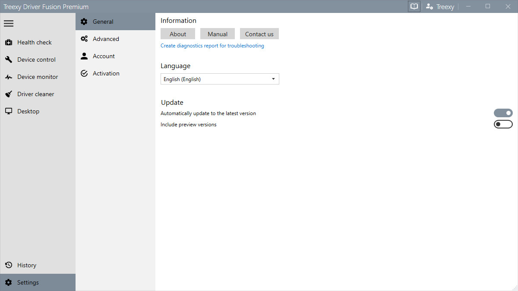Click the History clock icon
Viewport: 518px width, 291px height.
(9, 265)
